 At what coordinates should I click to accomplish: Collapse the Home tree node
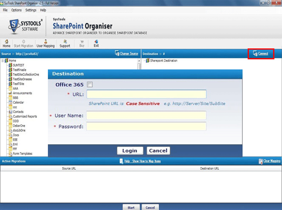[x=3, y=61]
